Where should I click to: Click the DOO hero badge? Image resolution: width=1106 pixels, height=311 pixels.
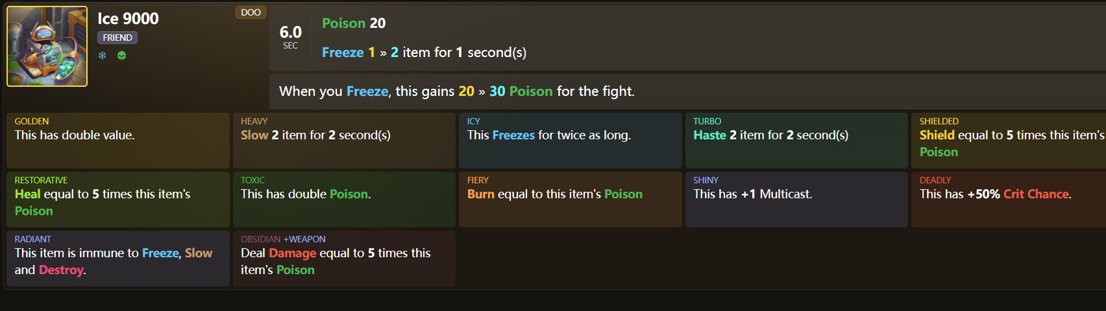coord(251,12)
